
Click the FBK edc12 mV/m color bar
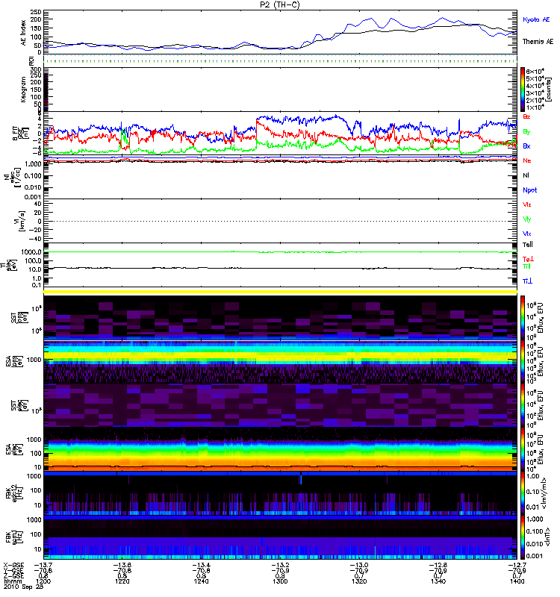point(523,493)
